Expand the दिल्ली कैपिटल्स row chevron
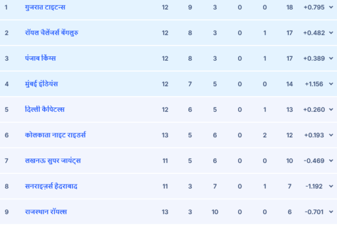The width and height of the screenshot is (337, 225). pyautogui.click(x=331, y=109)
